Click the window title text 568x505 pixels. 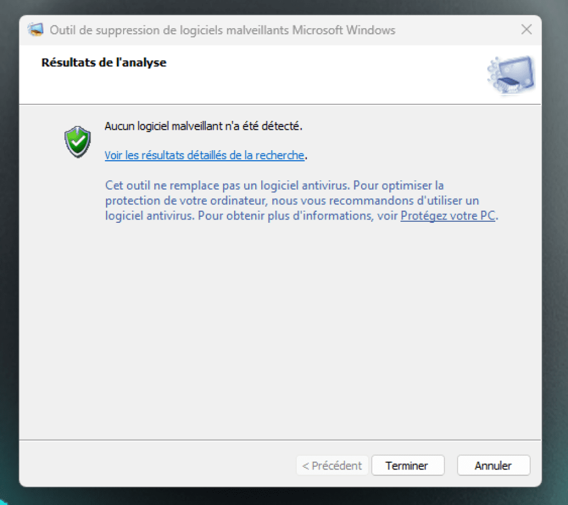(222, 30)
